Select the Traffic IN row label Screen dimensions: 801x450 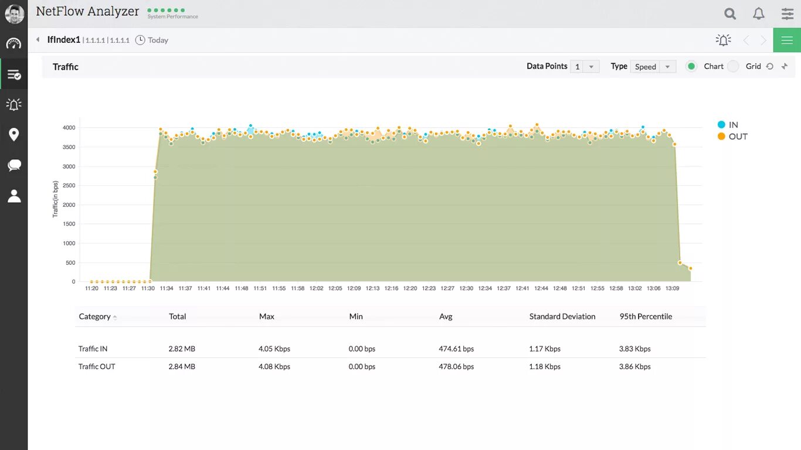click(93, 349)
